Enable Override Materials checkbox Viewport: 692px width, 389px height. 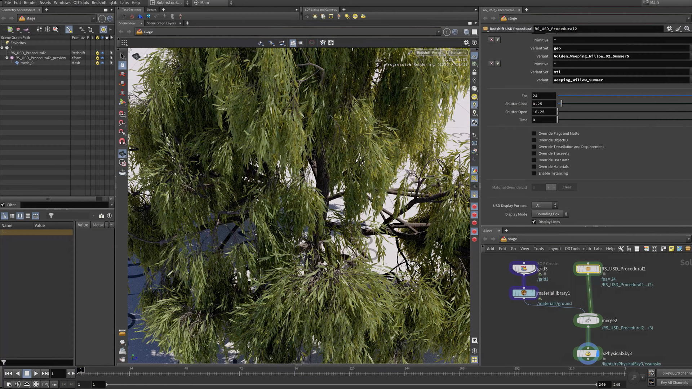click(x=534, y=167)
